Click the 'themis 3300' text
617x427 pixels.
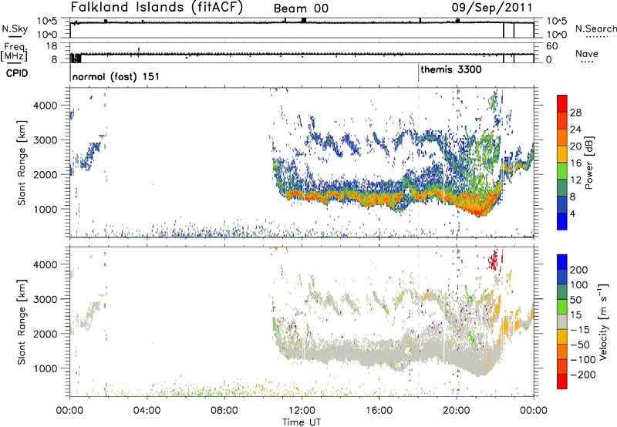click(x=451, y=70)
